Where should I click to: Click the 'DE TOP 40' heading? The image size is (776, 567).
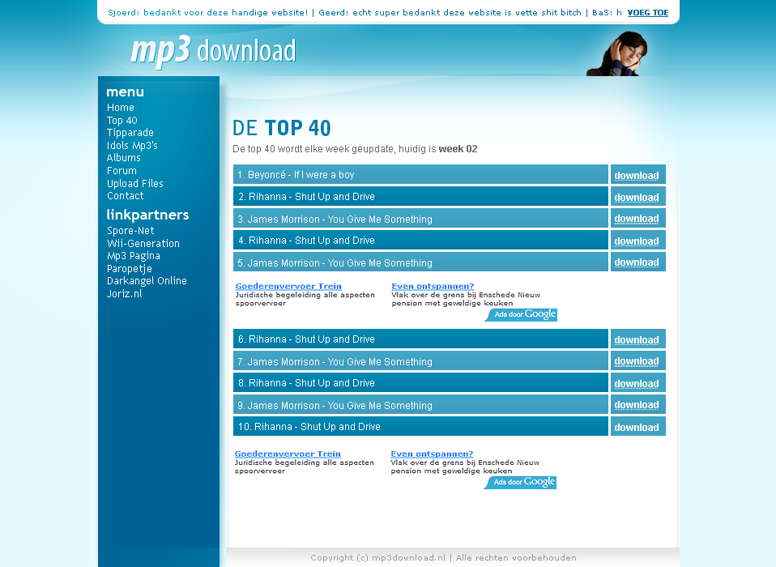tap(282, 128)
